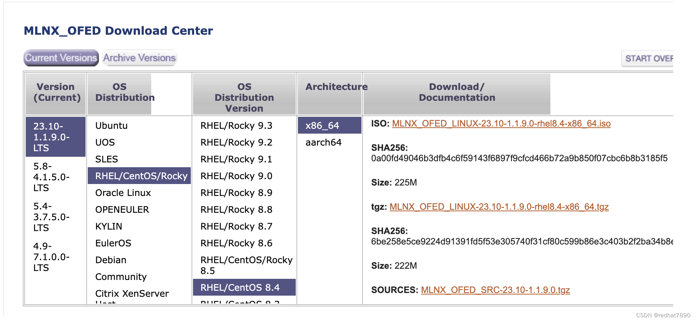The width and height of the screenshot is (696, 321).
Task: Select RHEL/Rocky 9.0 version
Action: pos(244,176)
